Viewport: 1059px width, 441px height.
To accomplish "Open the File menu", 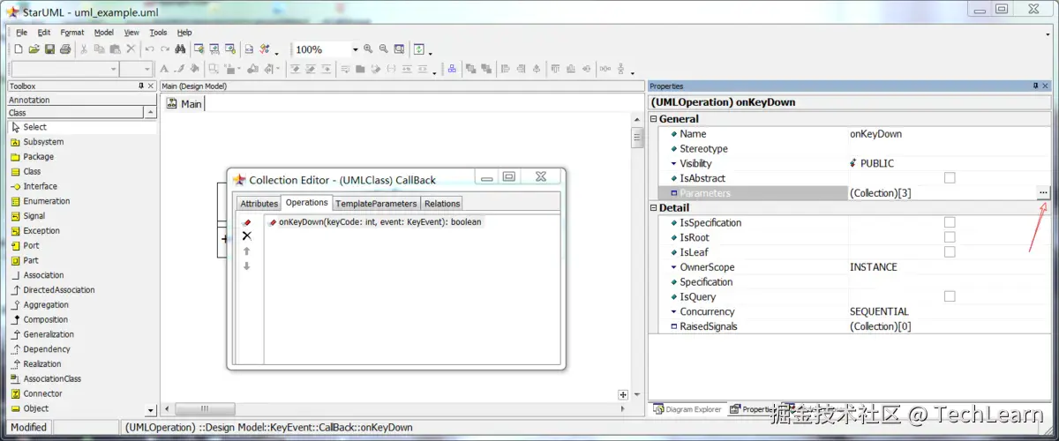I will pos(21,33).
